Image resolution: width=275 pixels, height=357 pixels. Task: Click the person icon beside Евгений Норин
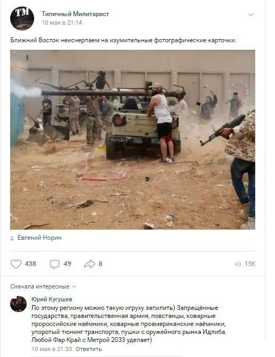point(12,238)
